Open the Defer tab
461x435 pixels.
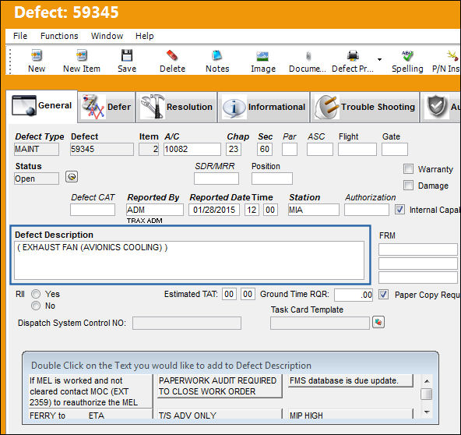click(x=107, y=107)
